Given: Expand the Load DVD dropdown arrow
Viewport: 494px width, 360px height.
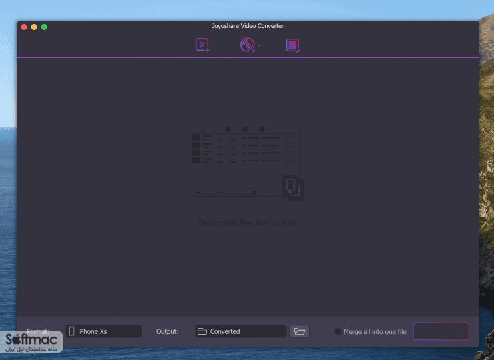Looking at the screenshot, I should (x=259, y=45).
